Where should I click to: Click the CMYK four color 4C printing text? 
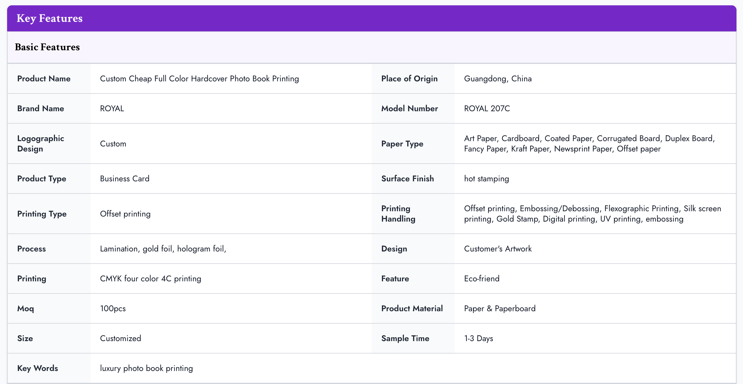pos(150,279)
